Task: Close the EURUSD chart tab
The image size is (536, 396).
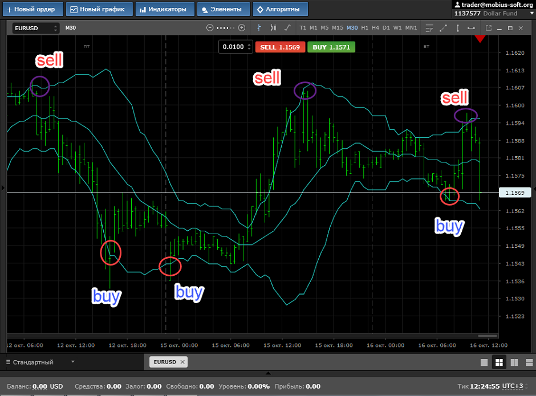Action: click(182, 362)
